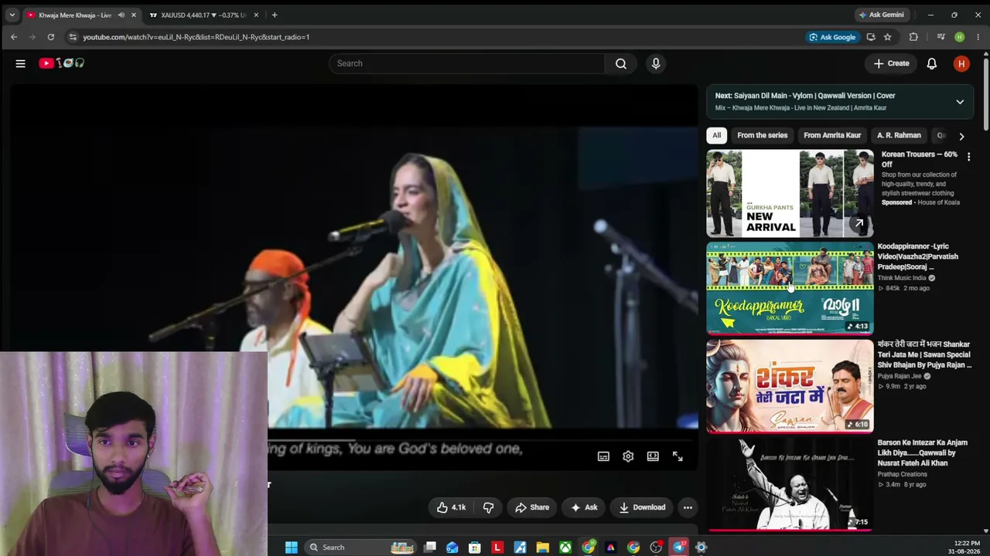
Task: Open the Windows Start menu
Action: tap(292, 548)
